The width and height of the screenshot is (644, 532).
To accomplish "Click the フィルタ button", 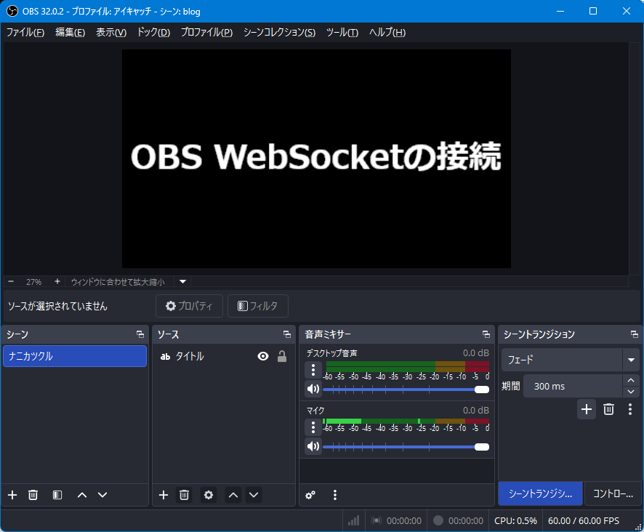I will pyautogui.click(x=257, y=306).
